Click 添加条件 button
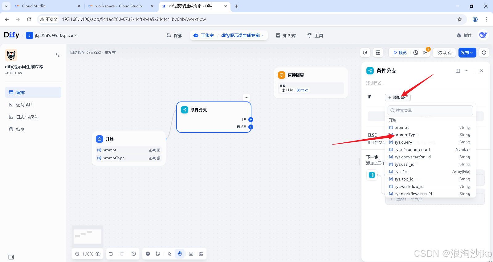This screenshot has height=262, width=493. [398, 97]
